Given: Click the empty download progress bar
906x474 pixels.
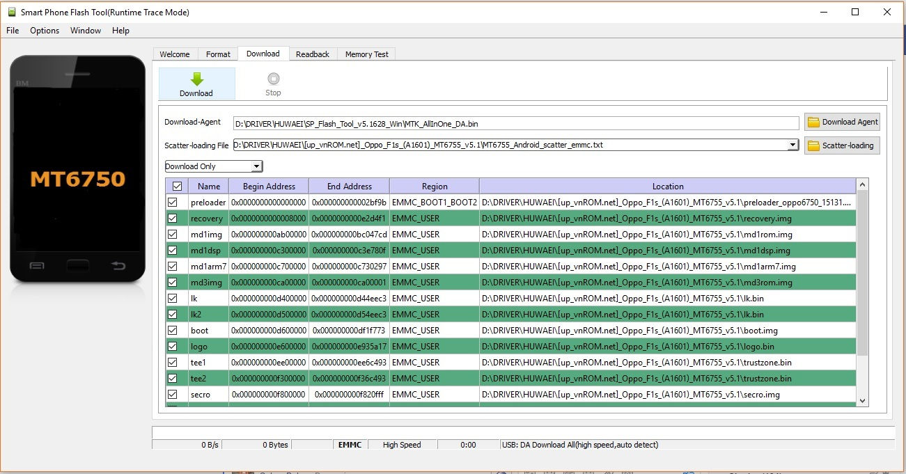Looking at the screenshot, I should pyautogui.click(x=523, y=432).
